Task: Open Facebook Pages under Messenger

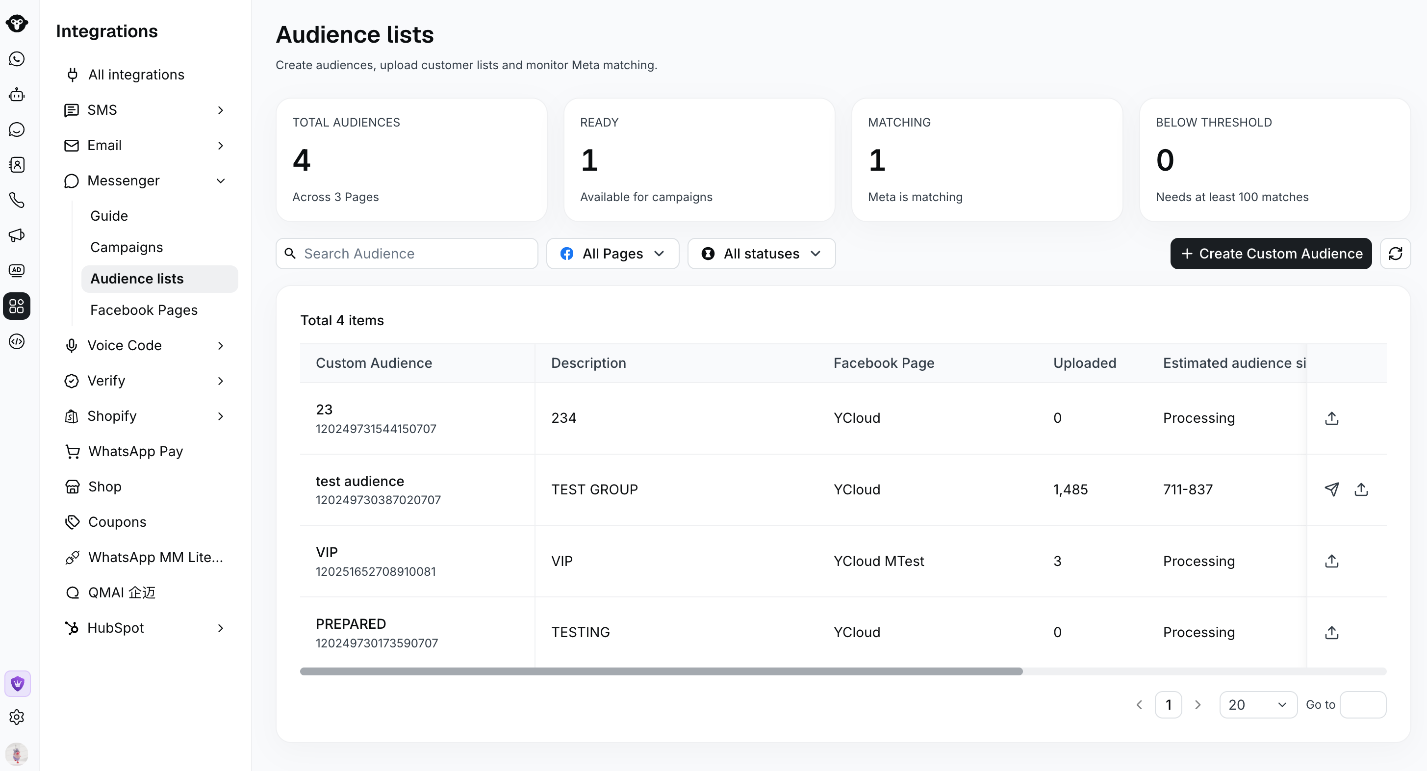Action: (x=159, y=310)
